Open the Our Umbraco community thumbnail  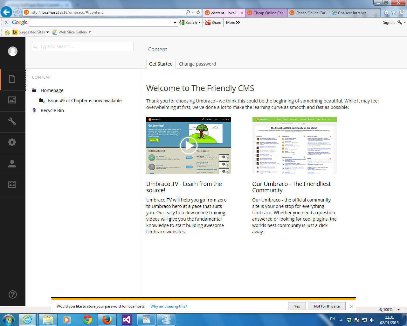(x=294, y=145)
